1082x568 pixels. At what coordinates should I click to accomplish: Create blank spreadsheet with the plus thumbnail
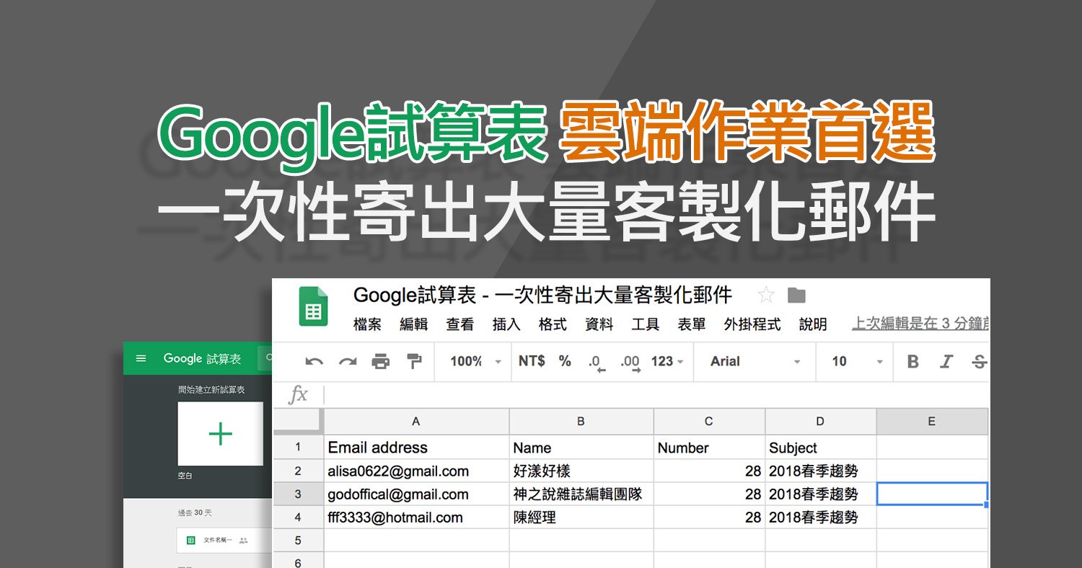coord(220,433)
